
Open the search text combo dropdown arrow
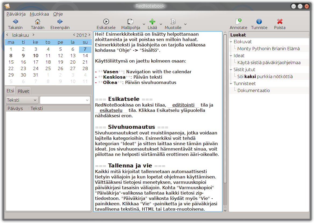(87, 100)
